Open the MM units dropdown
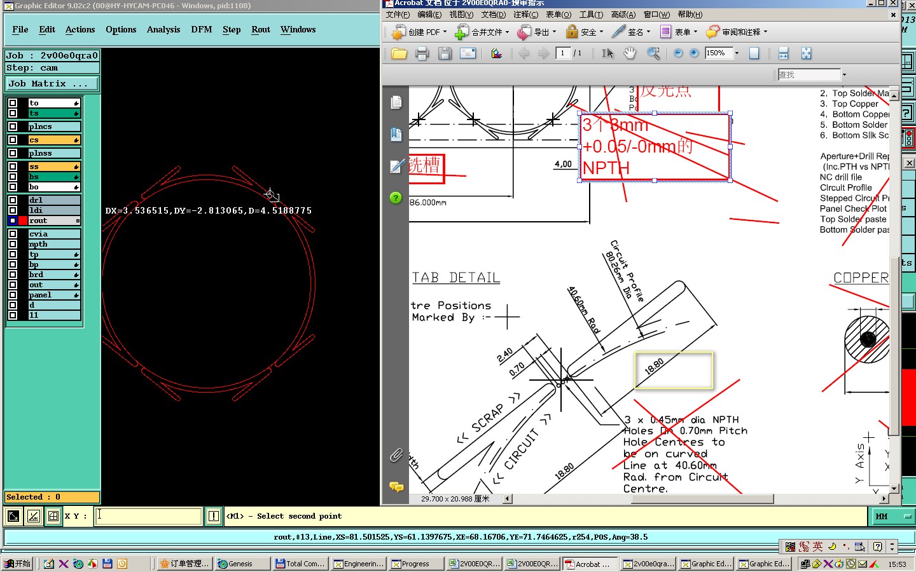This screenshot has height=572, width=916. (908, 516)
